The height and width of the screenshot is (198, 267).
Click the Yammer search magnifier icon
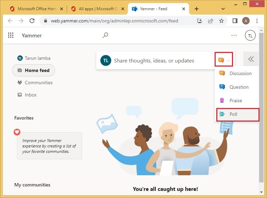(x=105, y=35)
